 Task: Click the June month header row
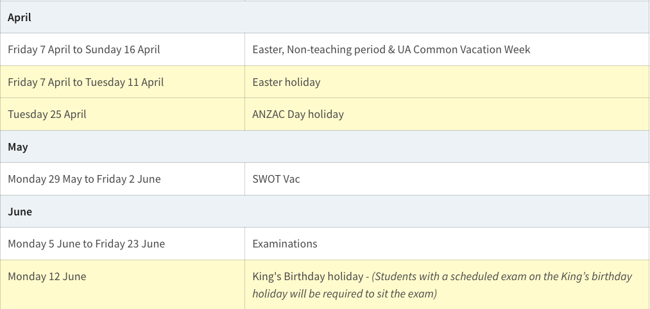(20, 212)
